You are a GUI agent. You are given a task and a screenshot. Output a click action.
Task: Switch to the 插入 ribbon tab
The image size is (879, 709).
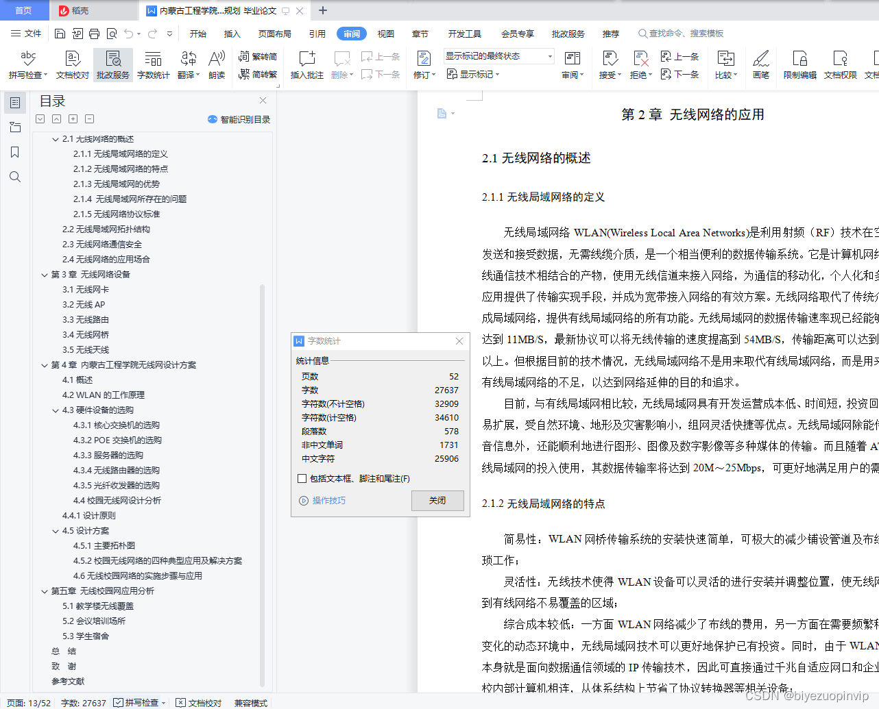click(232, 34)
